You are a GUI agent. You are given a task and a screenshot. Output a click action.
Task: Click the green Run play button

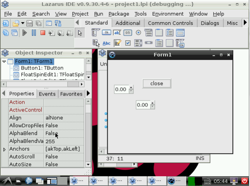pos(24,33)
